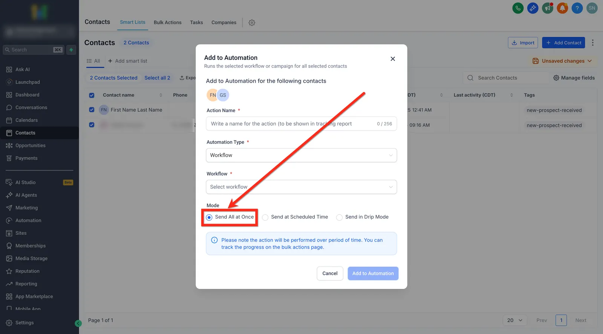This screenshot has width=603, height=334.
Task: Uncheck the second contact row checkbox
Action: (x=92, y=125)
